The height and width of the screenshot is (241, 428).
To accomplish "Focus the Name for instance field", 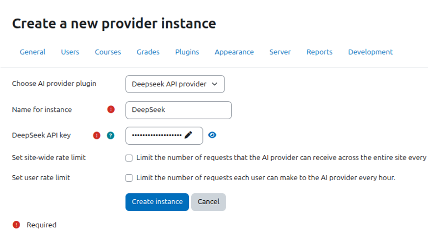I will [x=178, y=110].
